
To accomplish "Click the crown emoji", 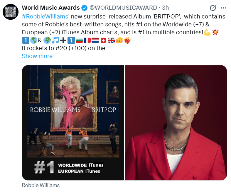I will (x=119, y=40).
